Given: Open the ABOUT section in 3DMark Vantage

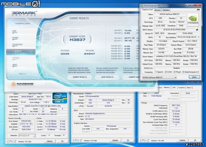Looking at the screenshot, I should coord(15,65).
